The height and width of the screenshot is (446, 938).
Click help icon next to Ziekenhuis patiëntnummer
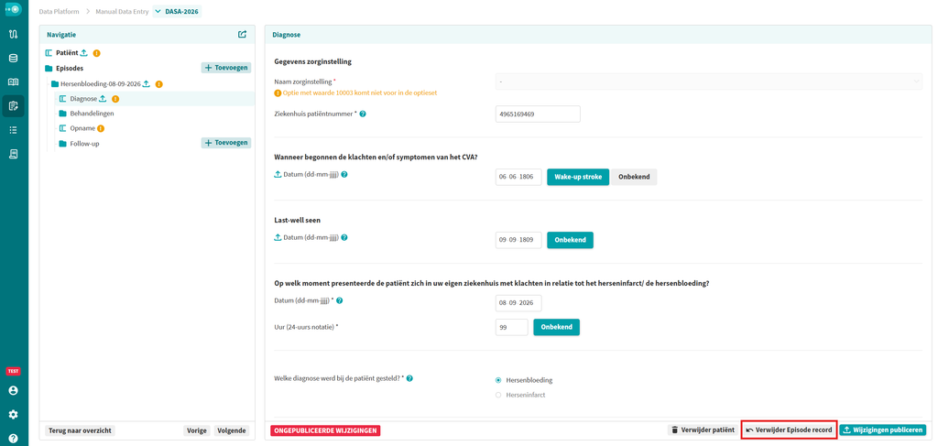point(363,114)
